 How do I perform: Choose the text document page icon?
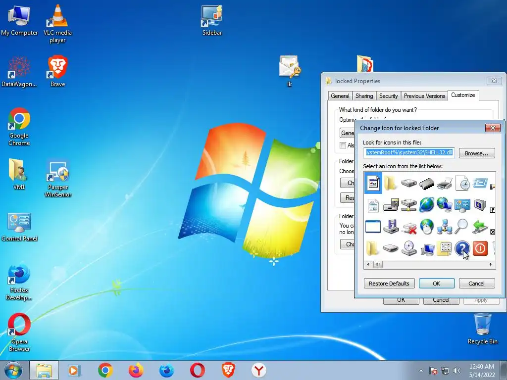373,205
